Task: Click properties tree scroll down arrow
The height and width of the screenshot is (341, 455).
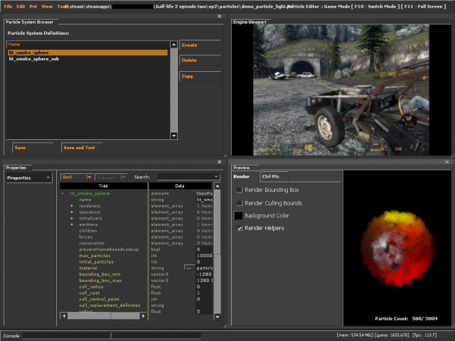Action: coord(218,317)
